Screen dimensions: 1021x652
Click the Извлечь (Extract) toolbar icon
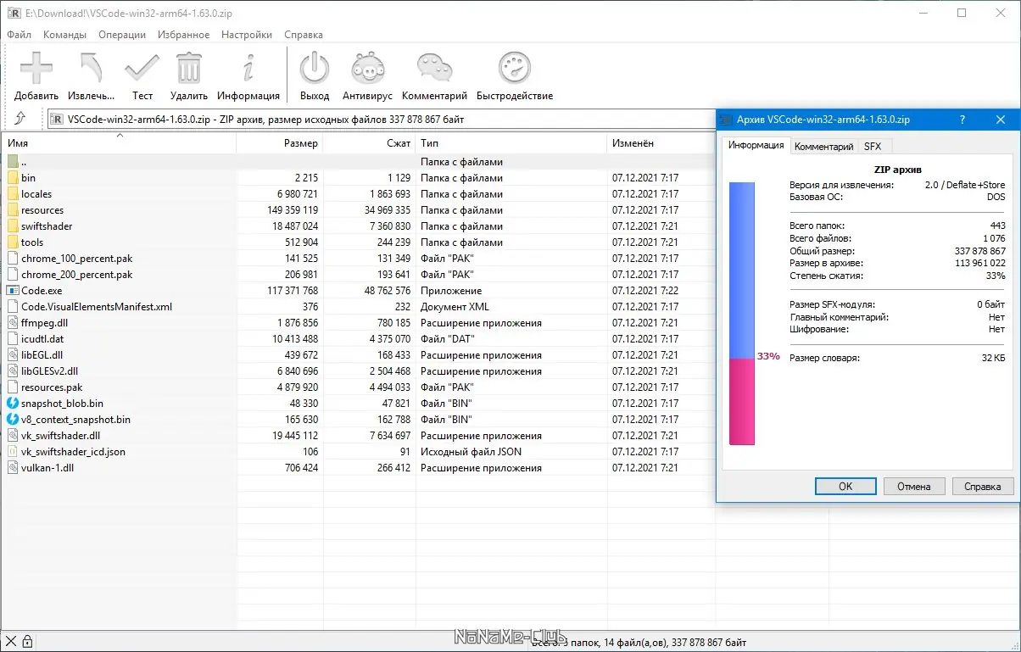91,68
